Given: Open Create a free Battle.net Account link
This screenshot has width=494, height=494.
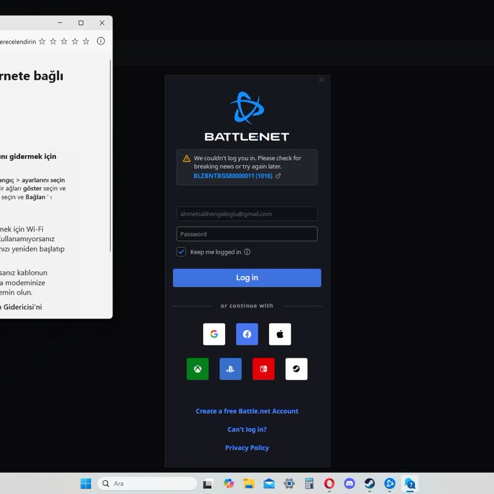Looking at the screenshot, I should [247, 411].
